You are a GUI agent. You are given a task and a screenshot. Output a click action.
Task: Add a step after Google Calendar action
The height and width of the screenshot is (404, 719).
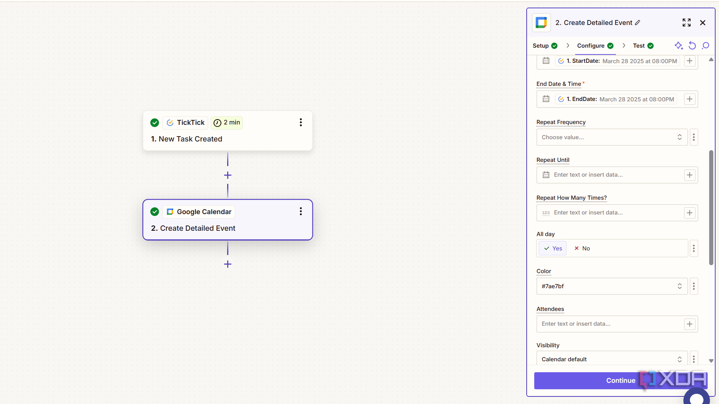coord(228,264)
